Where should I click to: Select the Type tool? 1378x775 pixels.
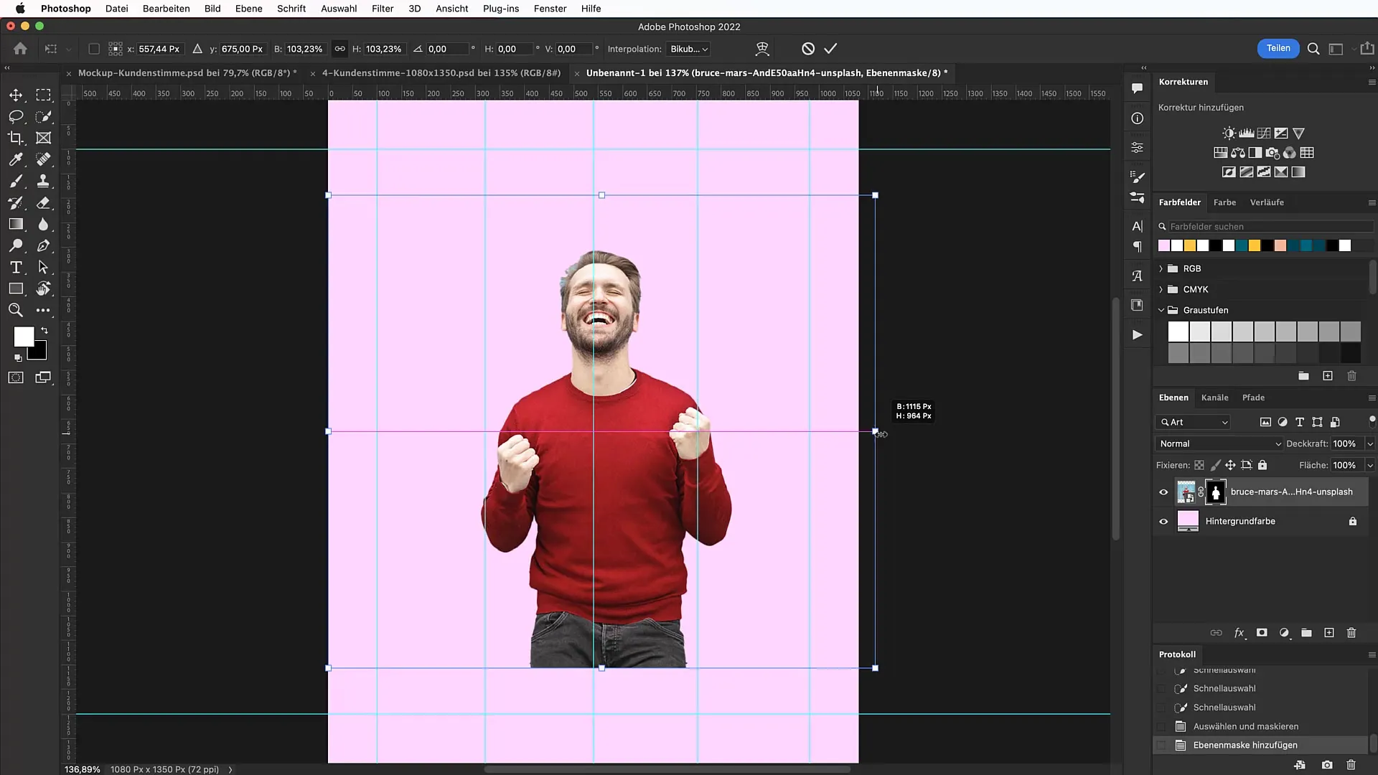pos(16,267)
